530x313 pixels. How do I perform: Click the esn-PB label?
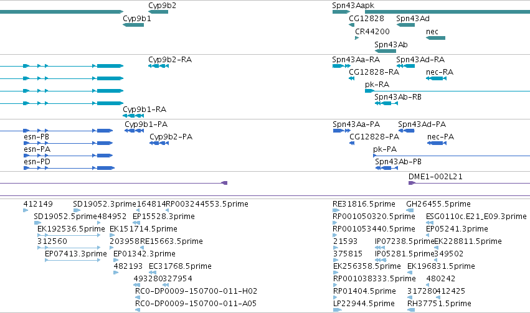[36, 137]
